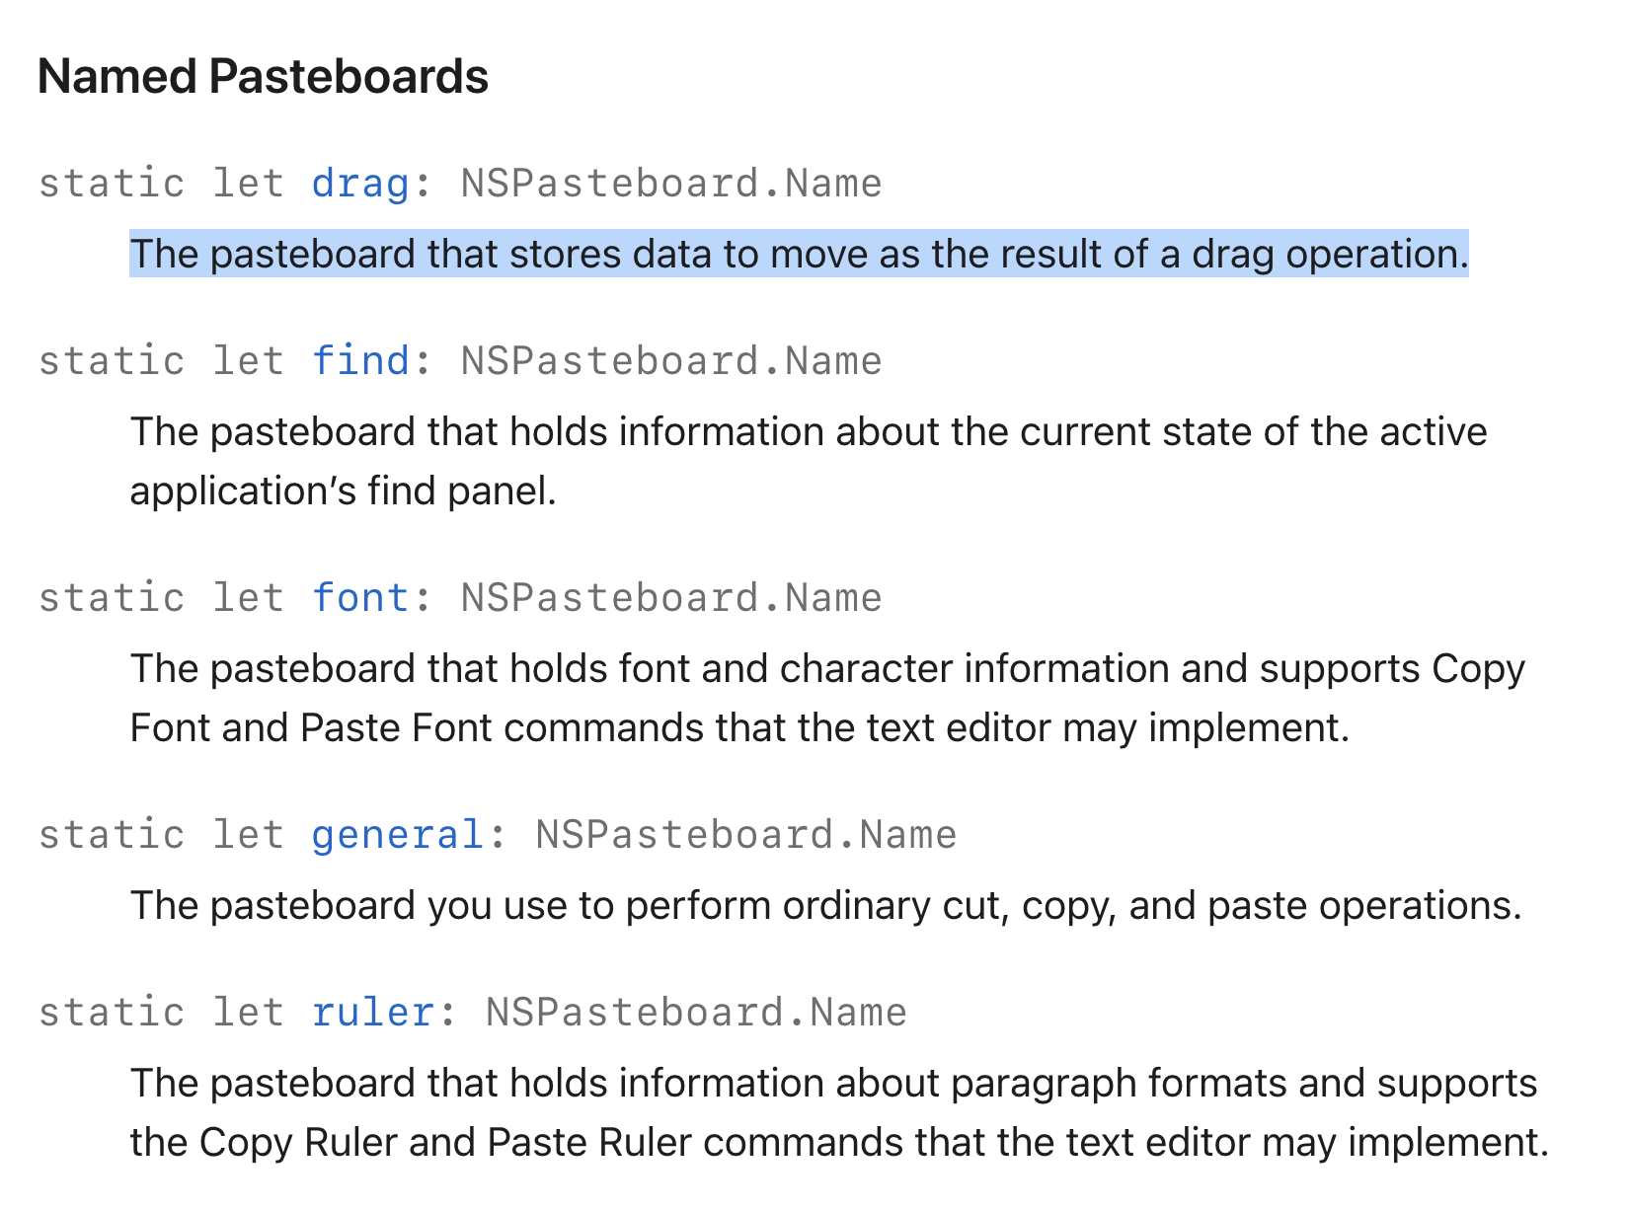Image resolution: width=1629 pixels, height=1210 pixels.
Task: Click NSPasteboard.Name type after ruler
Action: point(697,1013)
